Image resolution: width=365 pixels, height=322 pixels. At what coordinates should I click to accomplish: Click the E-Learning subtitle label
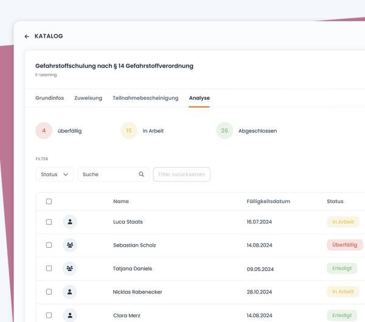point(46,75)
